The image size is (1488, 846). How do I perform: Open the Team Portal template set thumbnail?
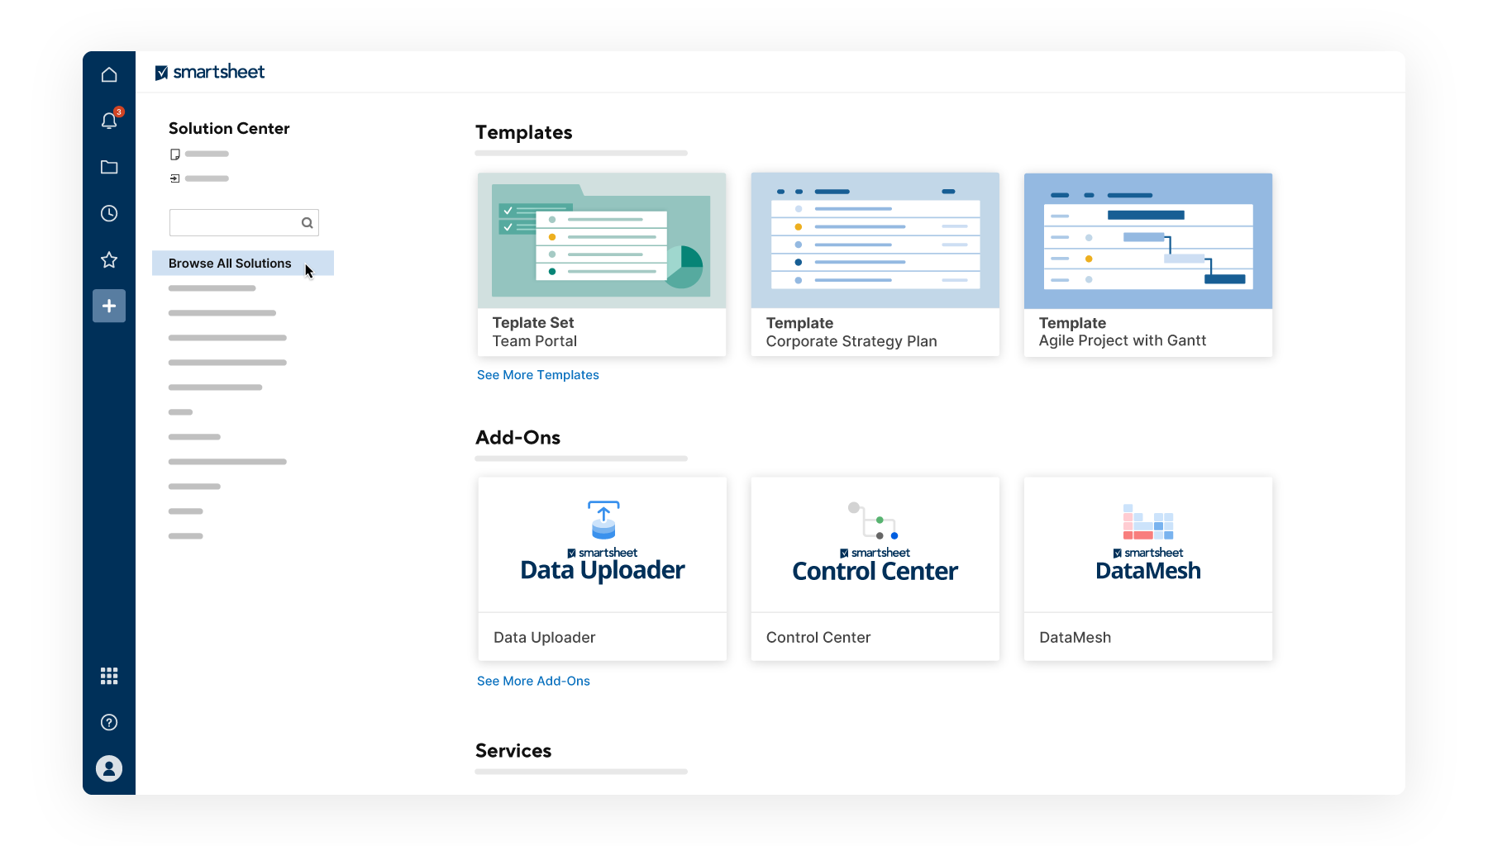pyautogui.click(x=602, y=240)
